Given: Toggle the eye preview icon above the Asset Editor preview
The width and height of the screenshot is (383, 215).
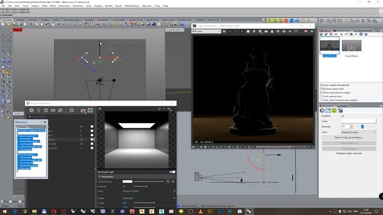Looking at the screenshot, I should click(x=100, y=109).
